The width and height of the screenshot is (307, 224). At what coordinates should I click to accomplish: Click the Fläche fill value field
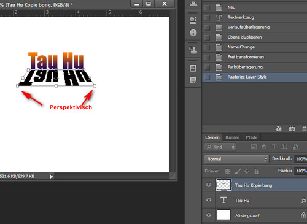point(301,171)
